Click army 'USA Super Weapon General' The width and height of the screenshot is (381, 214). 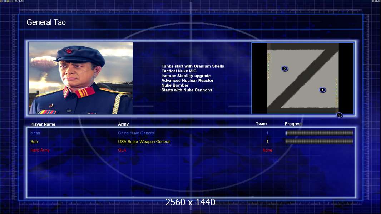[144, 142]
